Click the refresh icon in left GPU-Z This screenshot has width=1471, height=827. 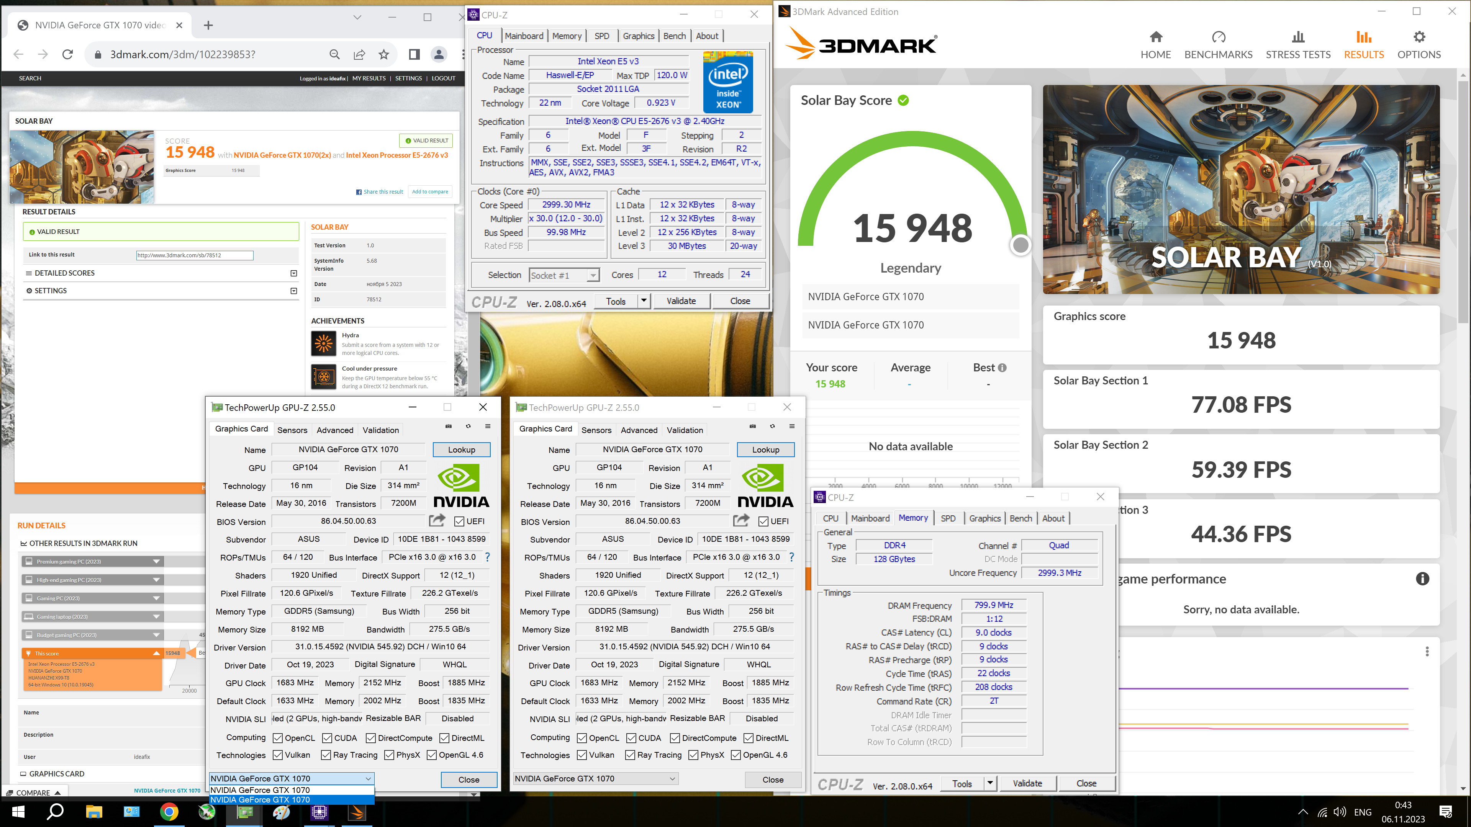468,427
